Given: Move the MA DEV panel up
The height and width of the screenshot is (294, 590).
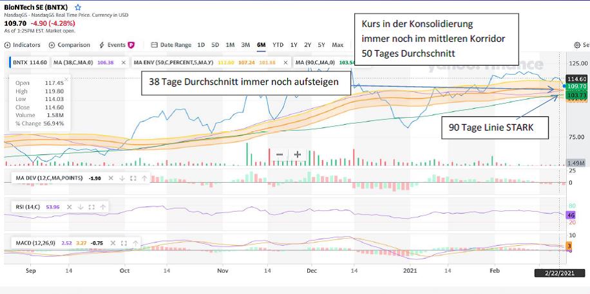Looking at the screenshot, I should (x=144, y=178).
